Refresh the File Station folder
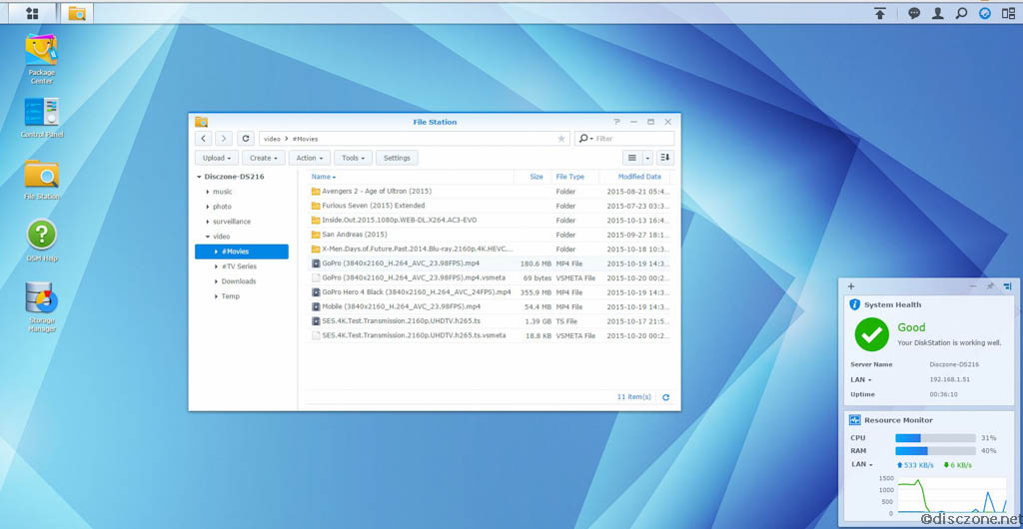Screen dimensions: 1023x529 tap(246, 138)
